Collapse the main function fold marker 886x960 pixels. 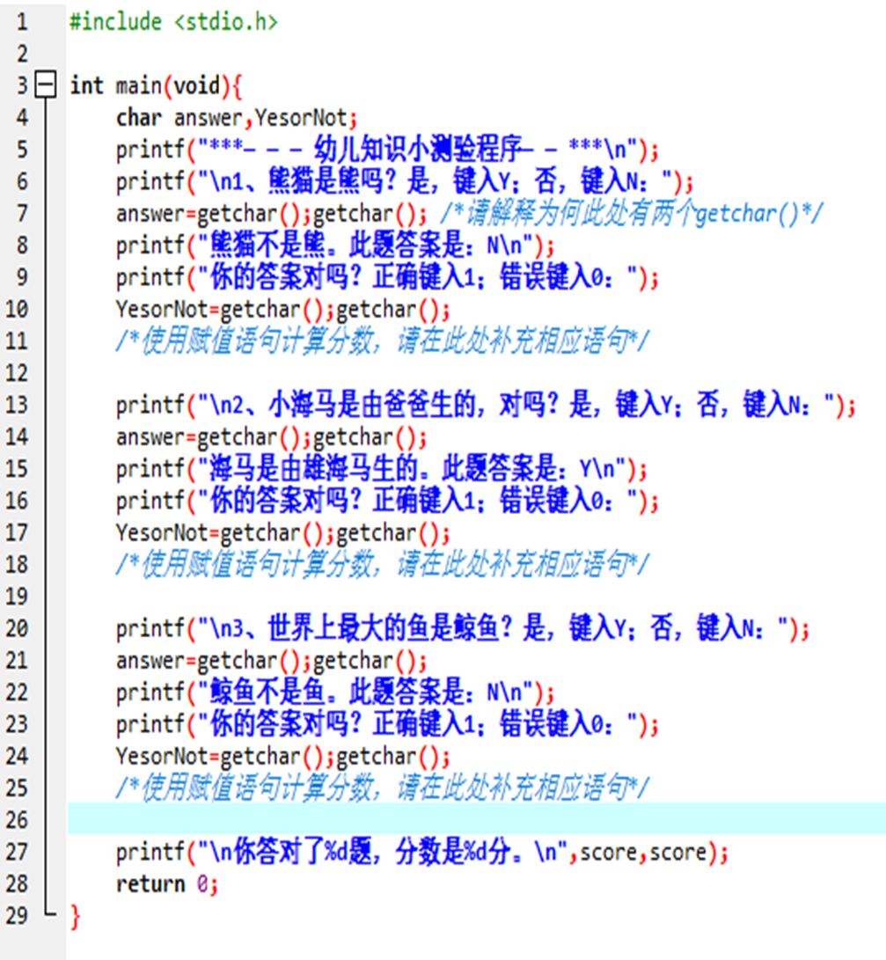pos(45,85)
